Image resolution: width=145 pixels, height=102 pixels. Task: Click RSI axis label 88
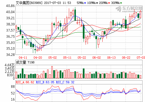tap(13, 87)
